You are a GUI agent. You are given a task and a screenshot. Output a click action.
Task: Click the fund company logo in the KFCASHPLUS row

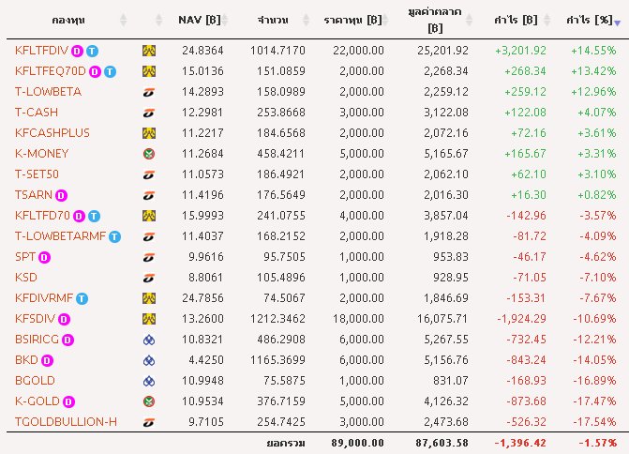pos(149,133)
